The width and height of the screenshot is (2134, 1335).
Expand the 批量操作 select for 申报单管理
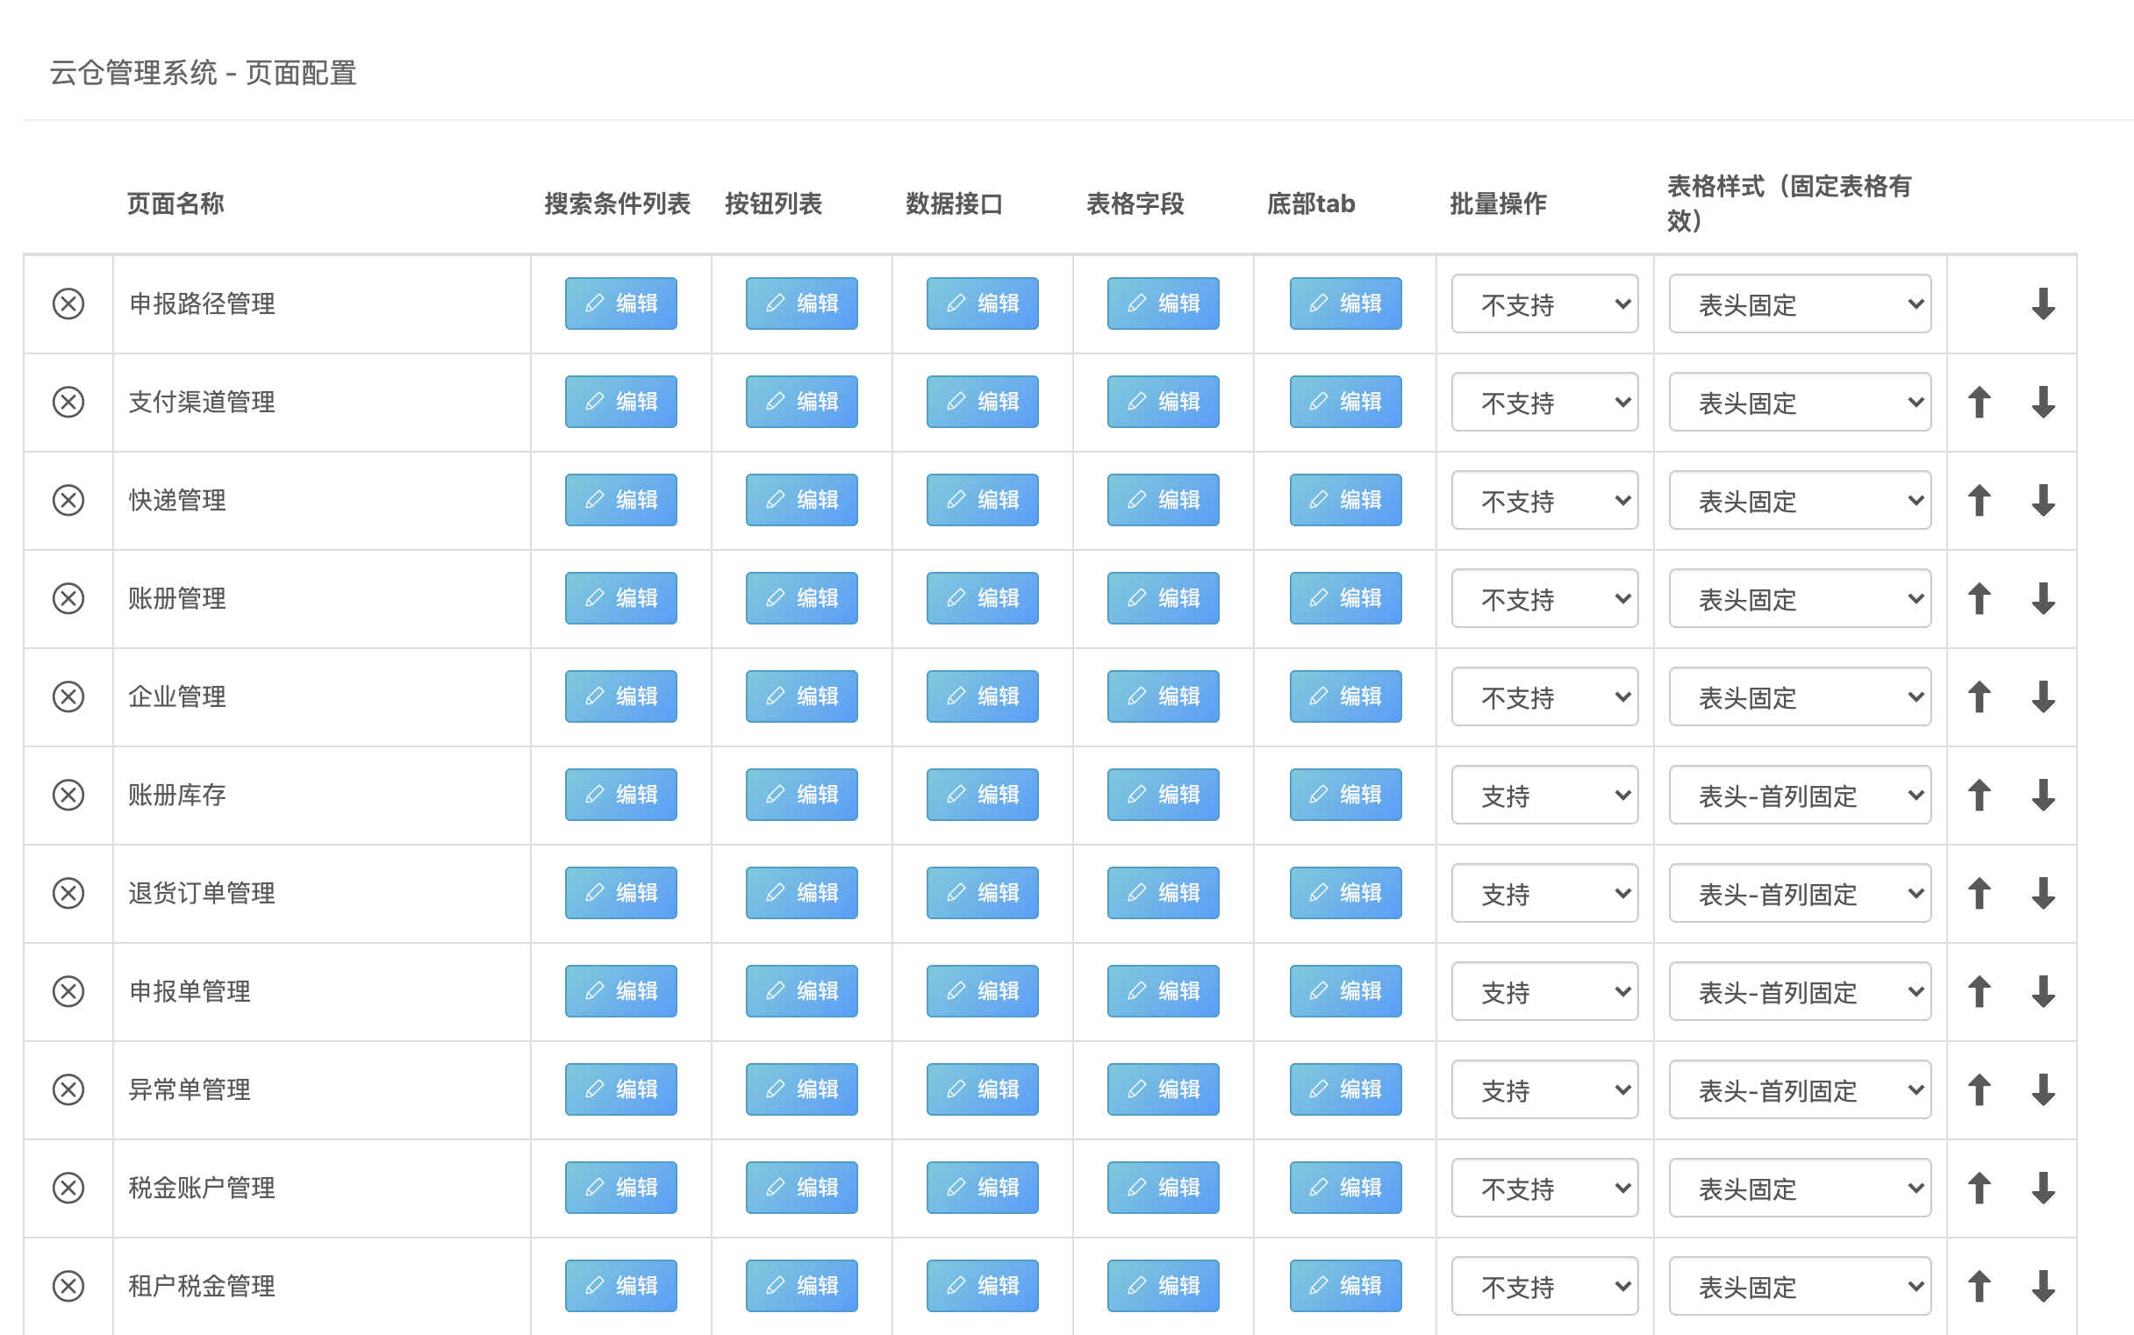click(1544, 991)
